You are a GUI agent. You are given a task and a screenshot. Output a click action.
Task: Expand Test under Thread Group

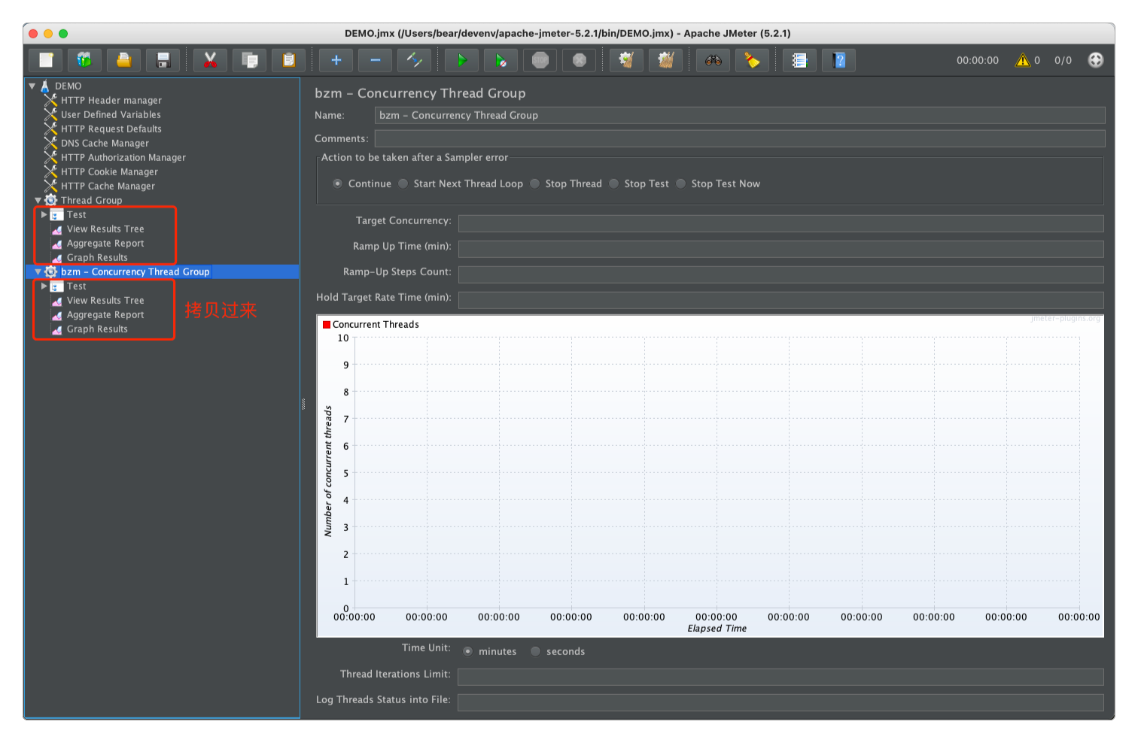pos(44,214)
